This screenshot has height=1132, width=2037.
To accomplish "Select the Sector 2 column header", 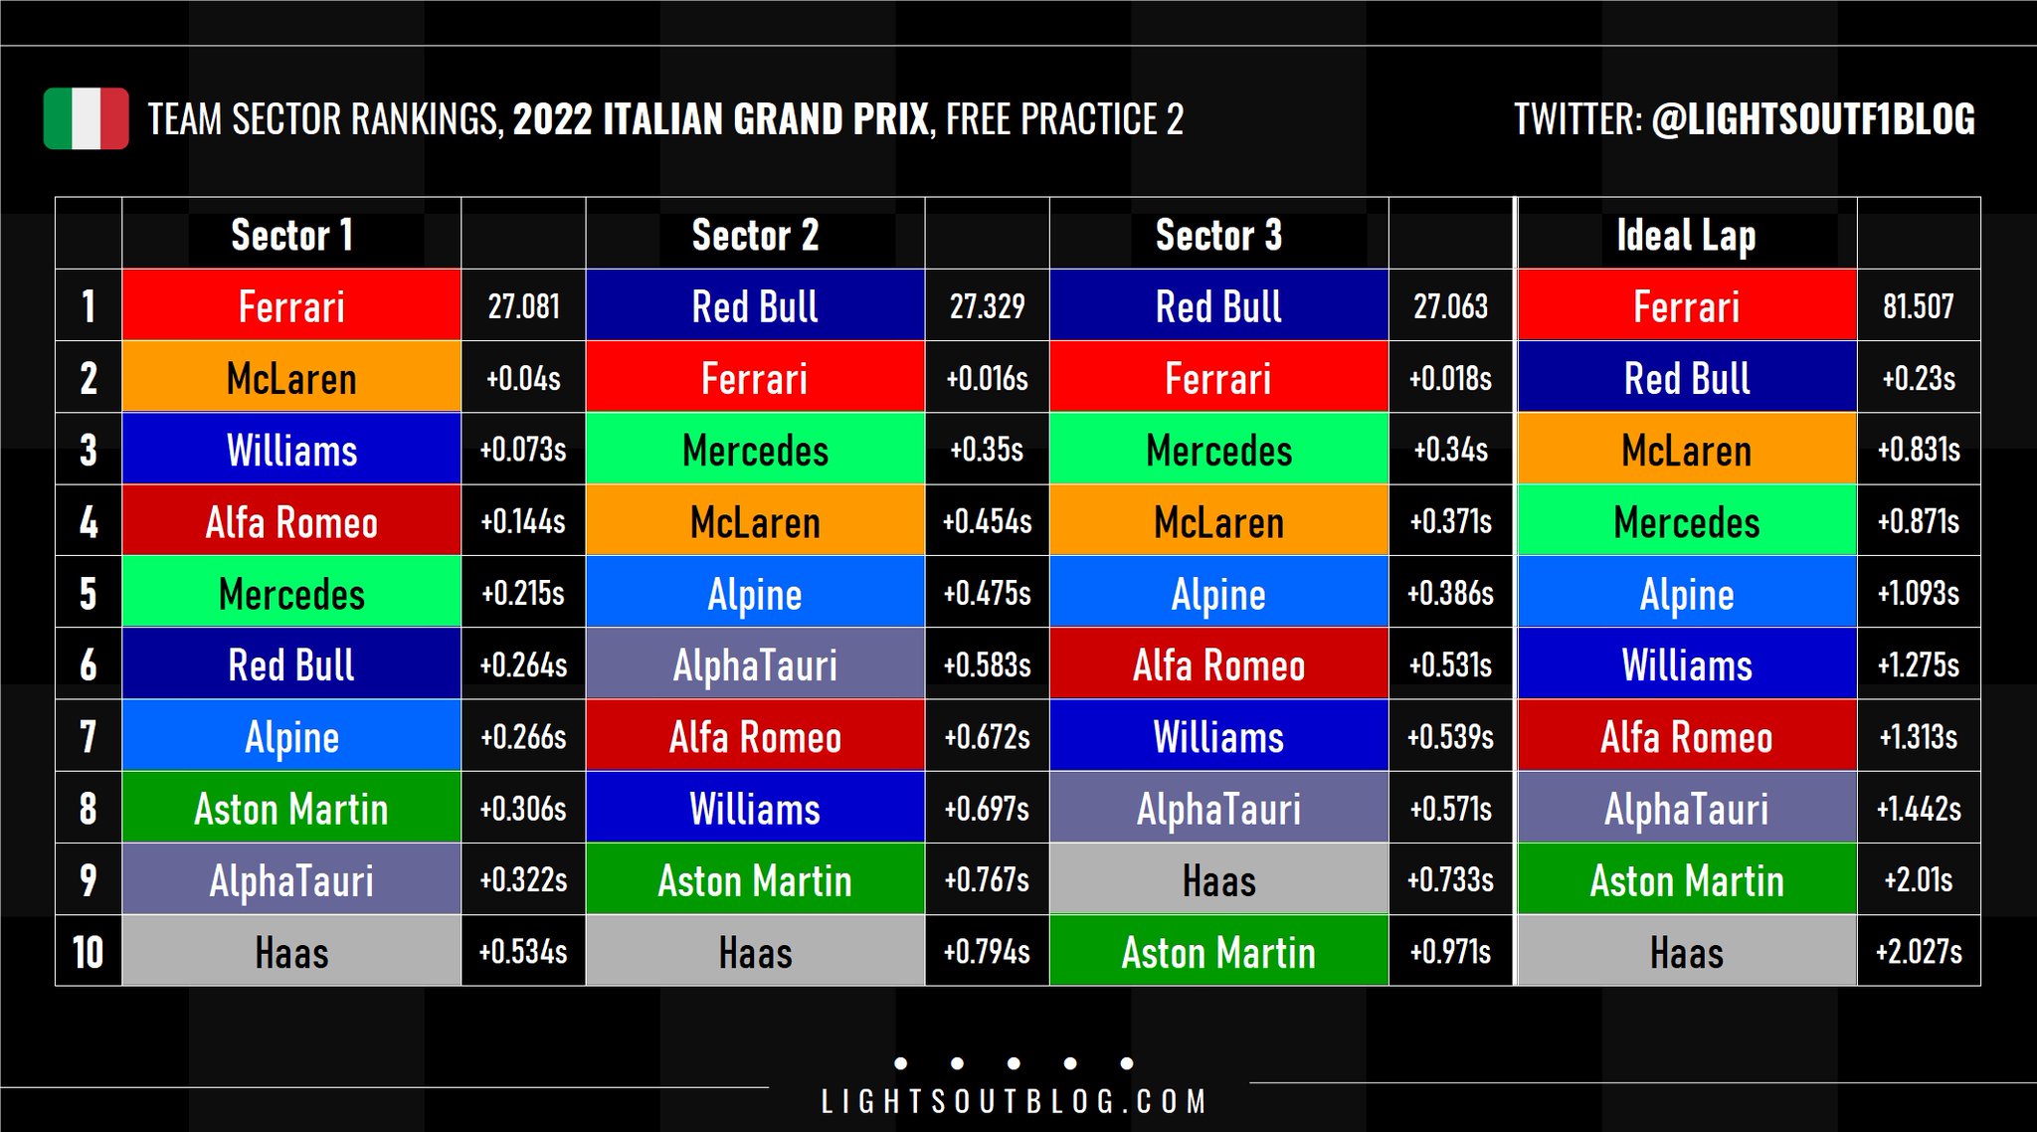I will click(x=755, y=236).
